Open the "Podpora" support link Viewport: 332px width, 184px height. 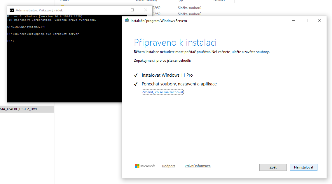point(169,166)
